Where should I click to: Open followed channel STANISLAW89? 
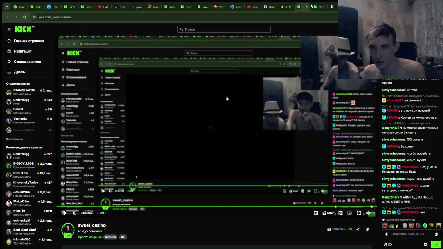click(29, 92)
